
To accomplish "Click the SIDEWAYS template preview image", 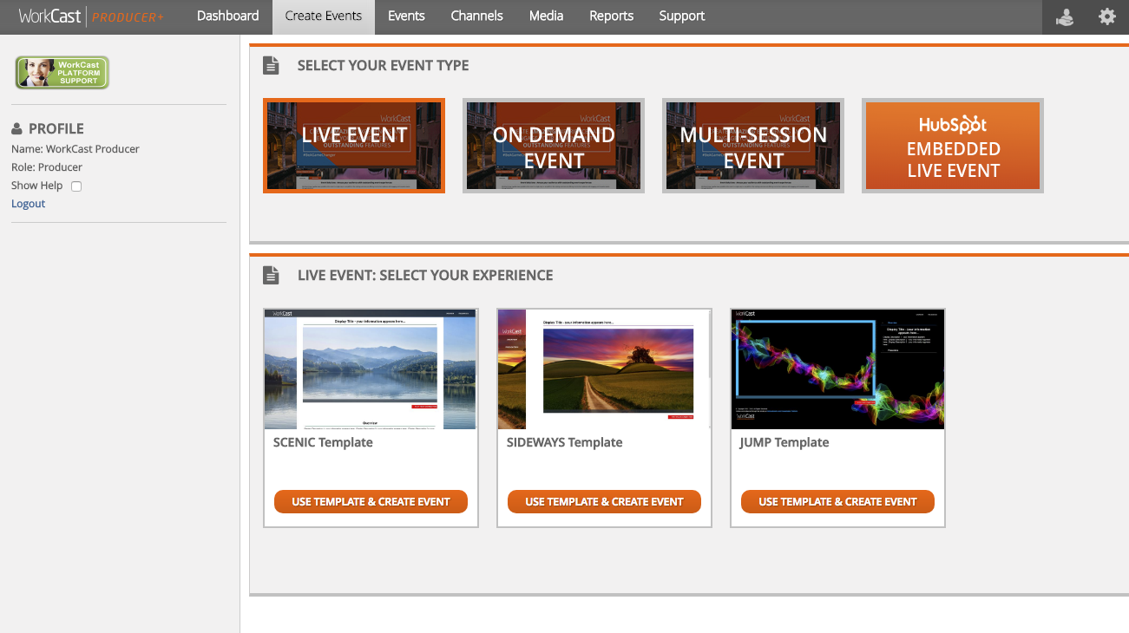I will pyautogui.click(x=604, y=369).
